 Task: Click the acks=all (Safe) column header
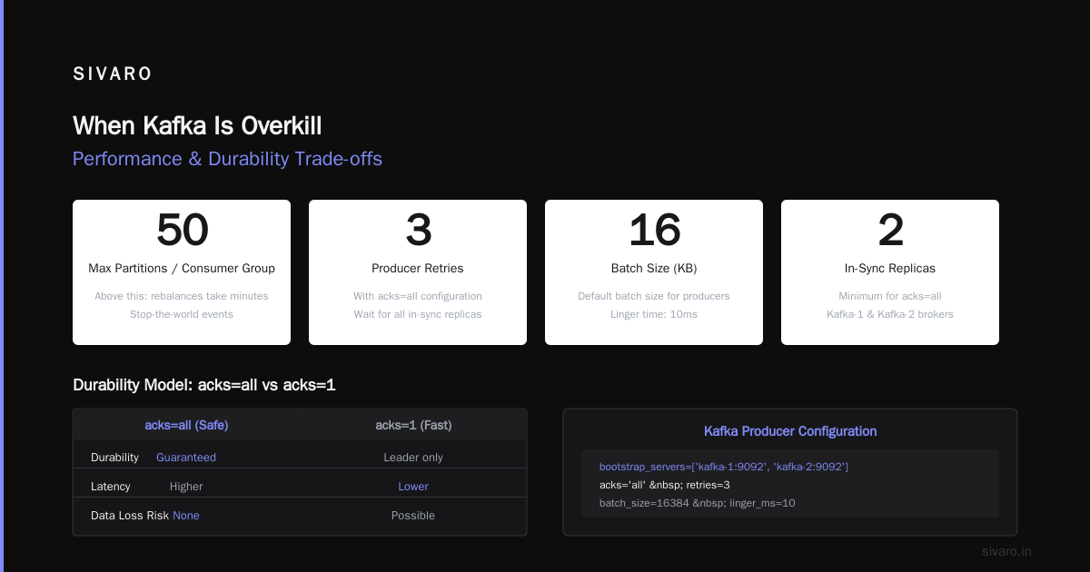pyautogui.click(x=186, y=425)
